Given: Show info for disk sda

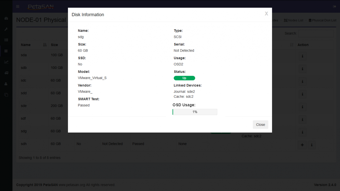Looking at the screenshot, I should pyautogui.click(x=302, y=56).
